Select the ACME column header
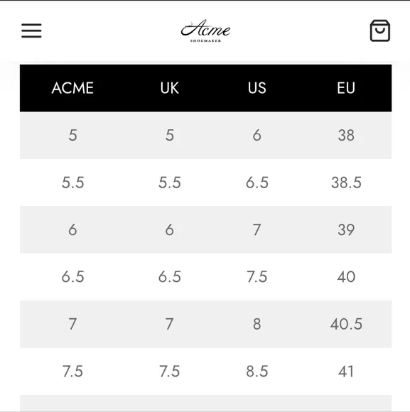The image size is (410, 412). point(72,88)
